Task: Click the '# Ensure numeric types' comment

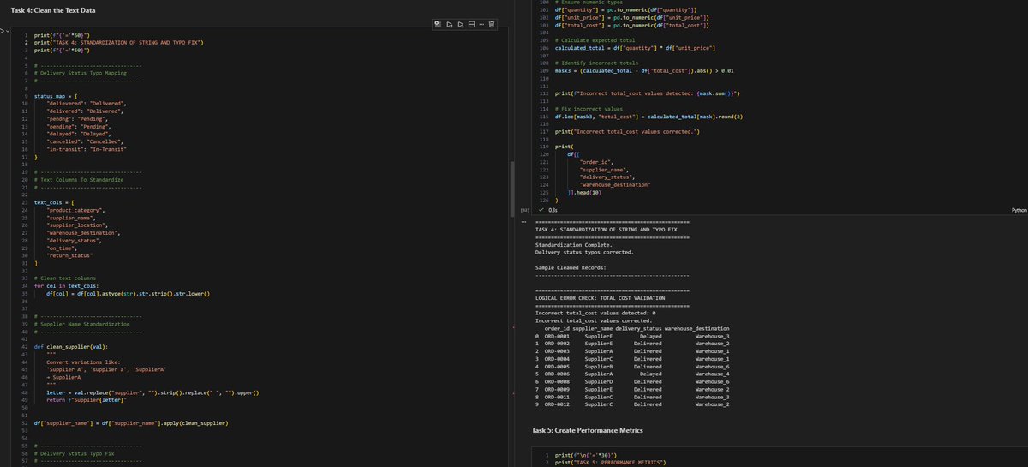Action: click(x=589, y=3)
